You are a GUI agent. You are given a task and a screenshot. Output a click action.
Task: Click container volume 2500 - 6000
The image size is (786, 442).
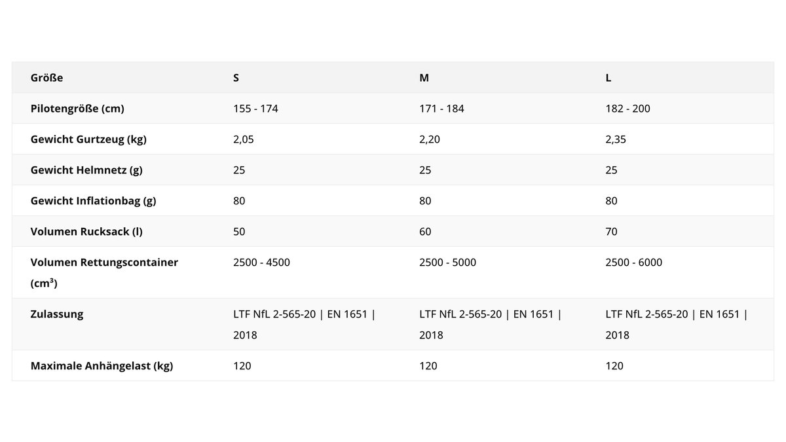[634, 263]
